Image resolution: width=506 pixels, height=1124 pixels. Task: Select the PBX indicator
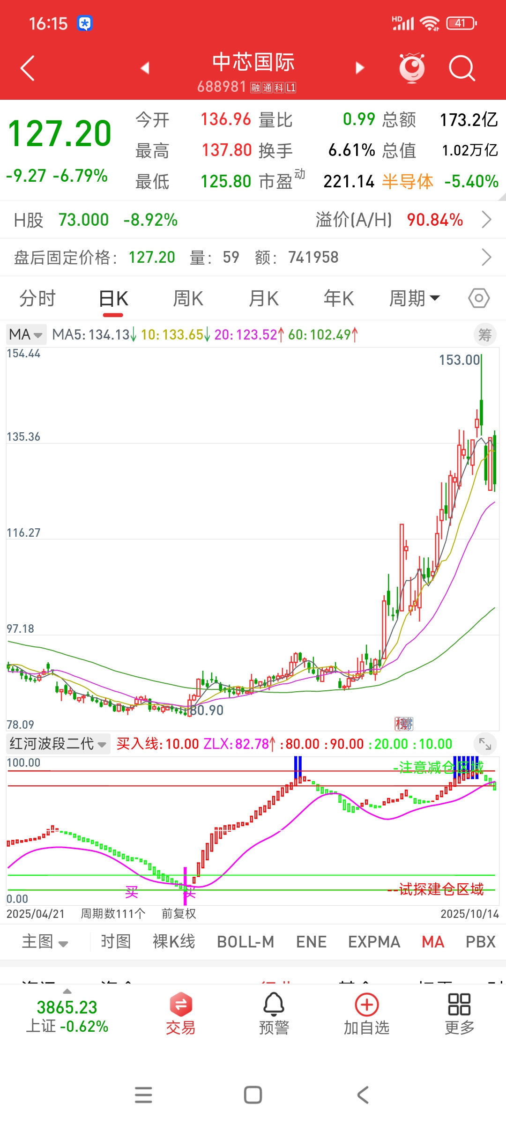click(480, 941)
